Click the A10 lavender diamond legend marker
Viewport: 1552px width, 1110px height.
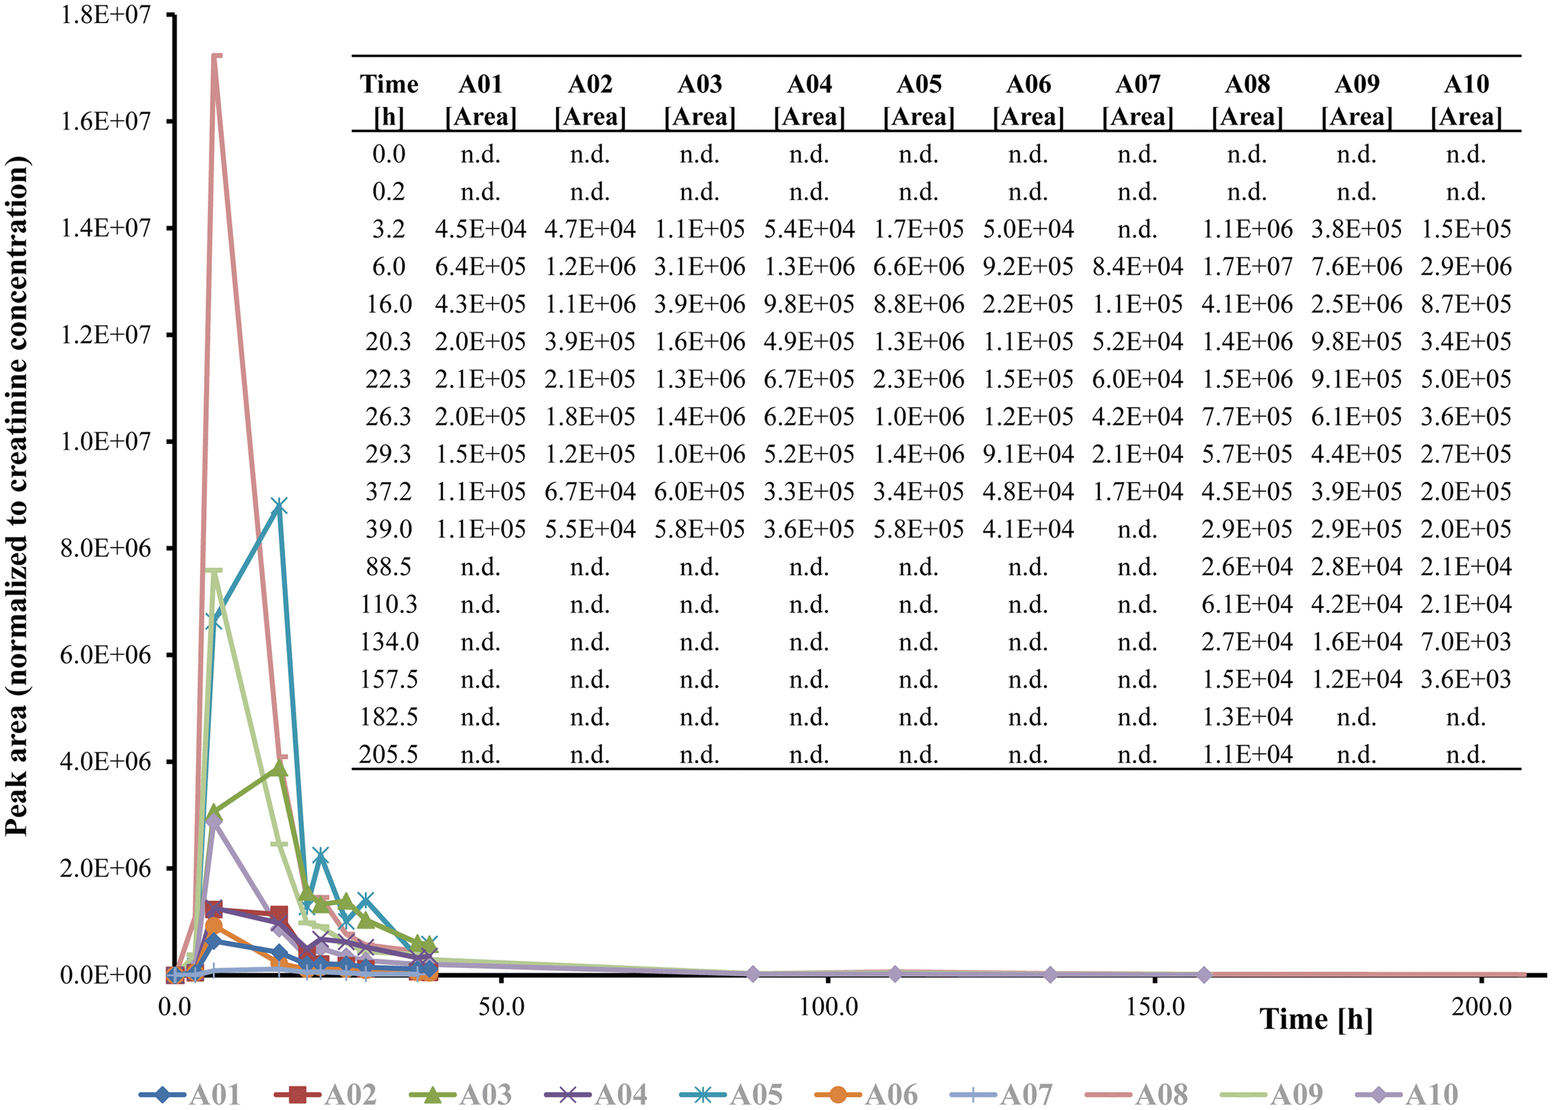pyautogui.click(x=1379, y=1095)
